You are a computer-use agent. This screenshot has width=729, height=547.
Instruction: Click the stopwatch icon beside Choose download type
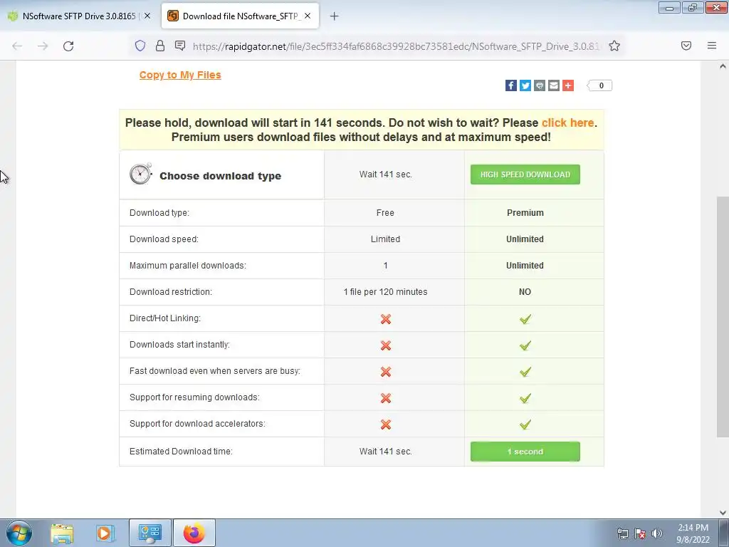pos(140,174)
